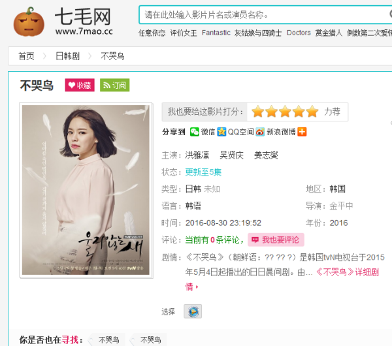This screenshot has width=392, height=346.
Task: Open 日韩剧 breadcrumb category
Action: tap(67, 56)
